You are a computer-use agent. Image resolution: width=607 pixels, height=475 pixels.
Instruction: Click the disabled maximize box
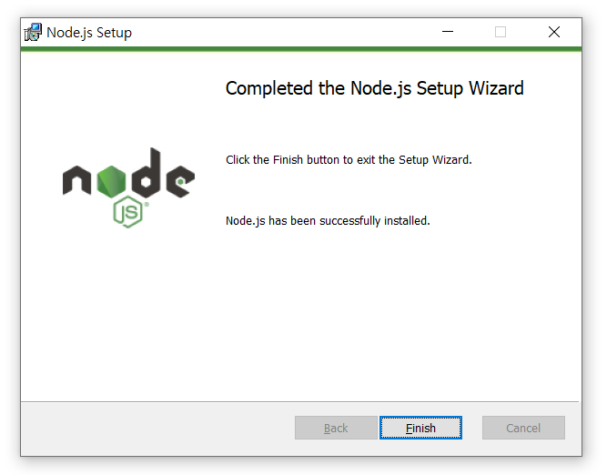[501, 32]
